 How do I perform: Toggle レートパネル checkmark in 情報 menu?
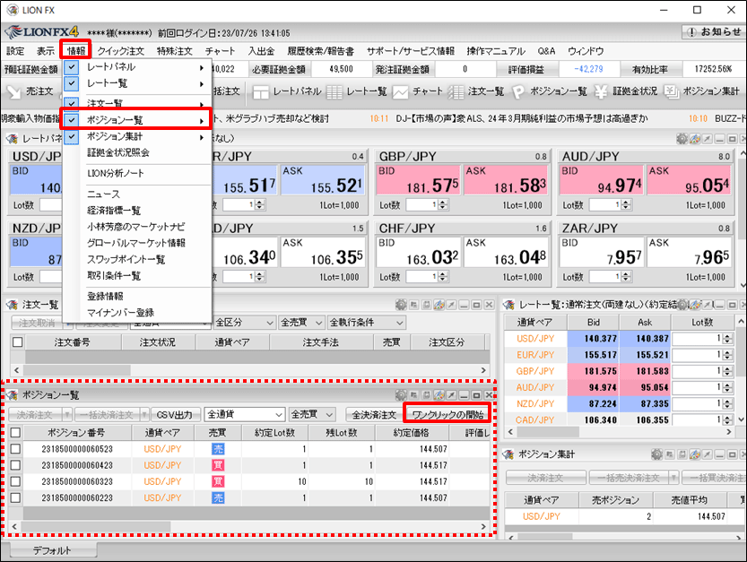click(72, 67)
